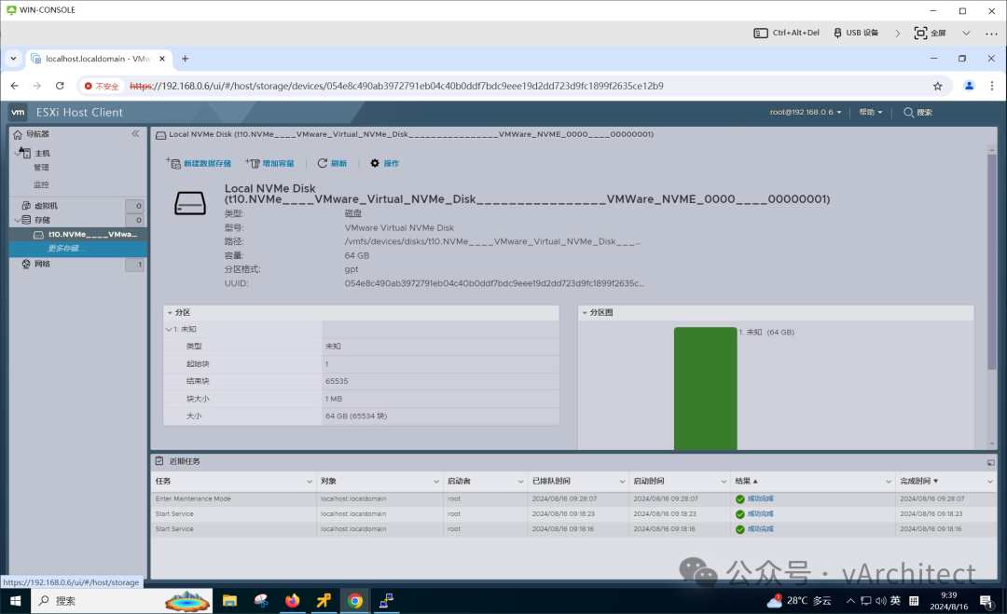Click the 英 input language indicator
The height and width of the screenshot is (614, 1007).
(x=895, y=601)
